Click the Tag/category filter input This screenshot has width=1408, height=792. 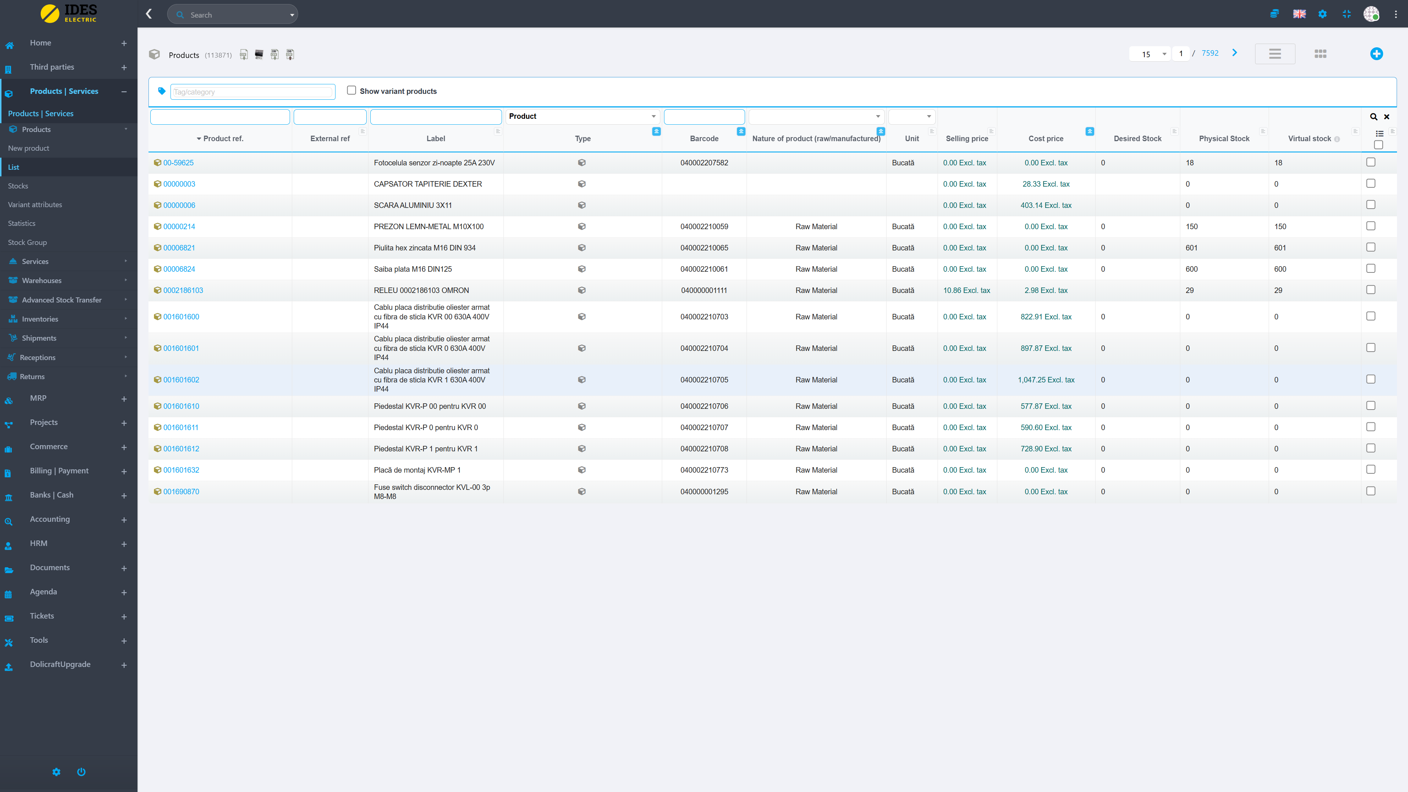(253, 92)
